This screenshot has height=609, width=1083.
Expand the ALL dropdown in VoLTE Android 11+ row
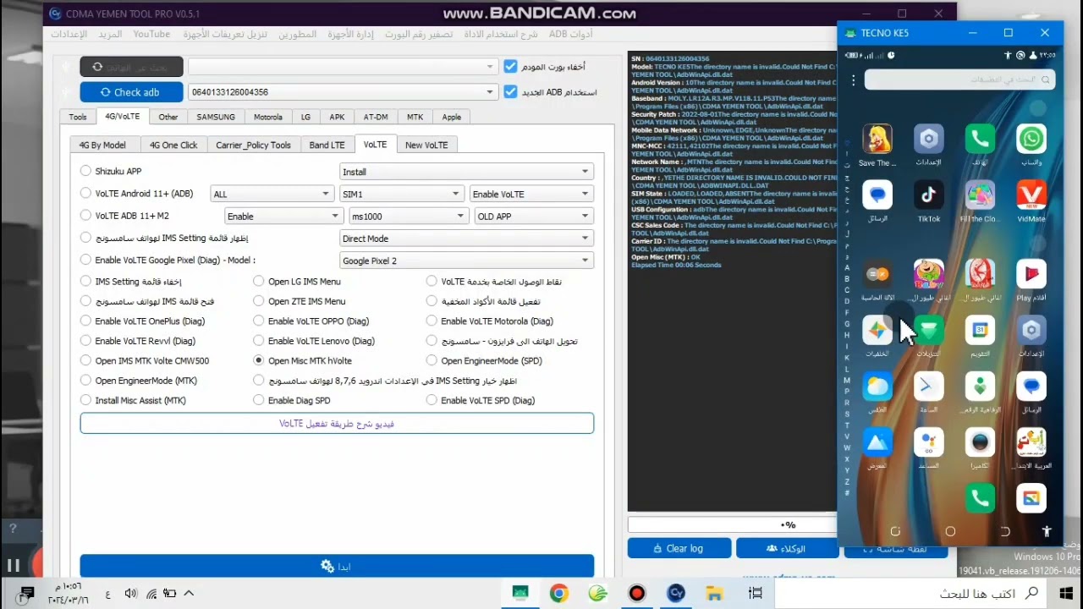272,194
